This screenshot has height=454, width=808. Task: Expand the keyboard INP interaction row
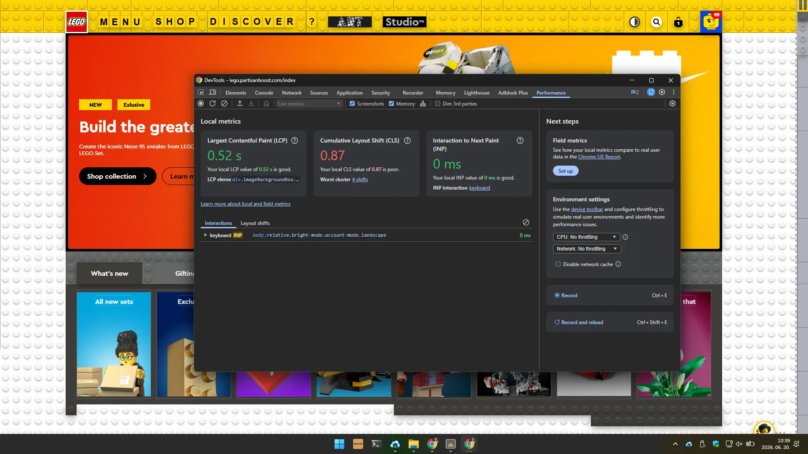205,235
